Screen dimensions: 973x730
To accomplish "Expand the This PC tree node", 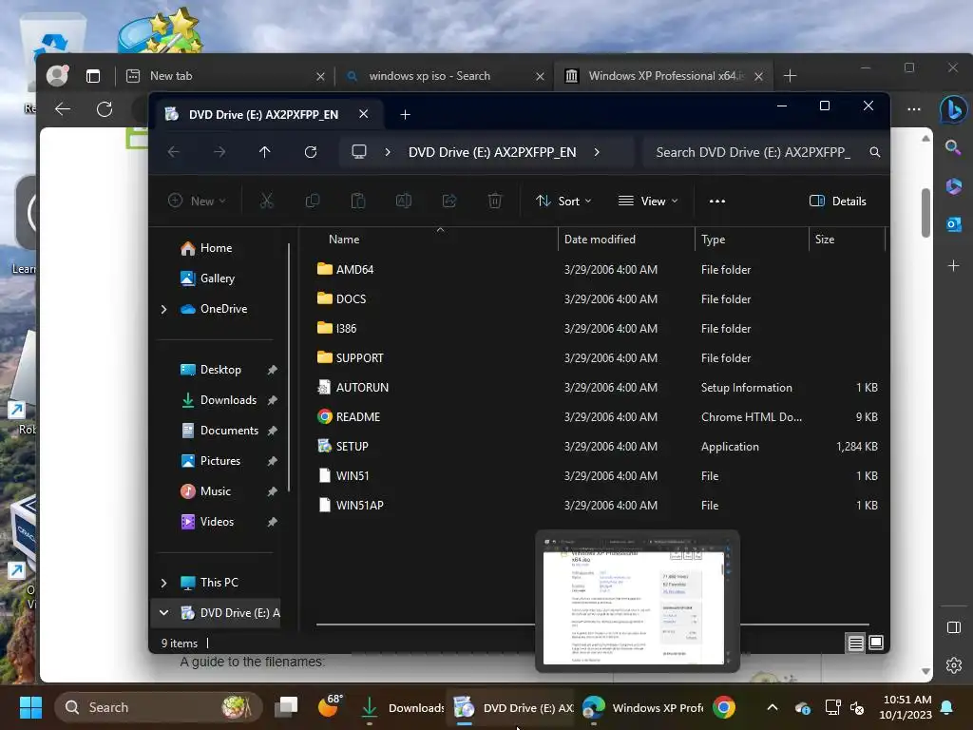I will click(163, 583).
